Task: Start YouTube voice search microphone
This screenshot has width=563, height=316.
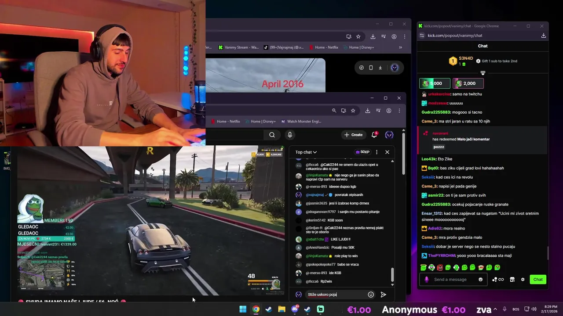Action: point(289,135)
